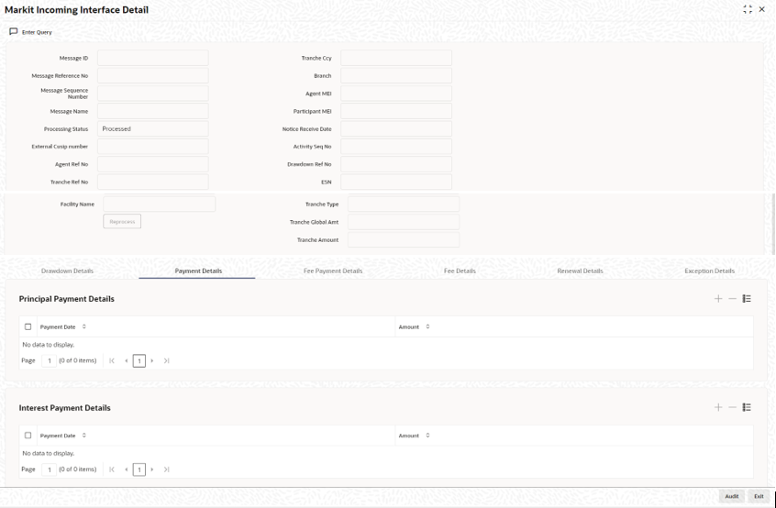This screenshot has height=508, width=776.
Task: Switch to the Payment Details tab
Action: 198,271
